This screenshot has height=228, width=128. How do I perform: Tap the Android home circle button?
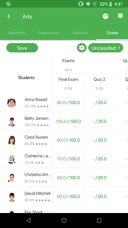pos(64,221)
